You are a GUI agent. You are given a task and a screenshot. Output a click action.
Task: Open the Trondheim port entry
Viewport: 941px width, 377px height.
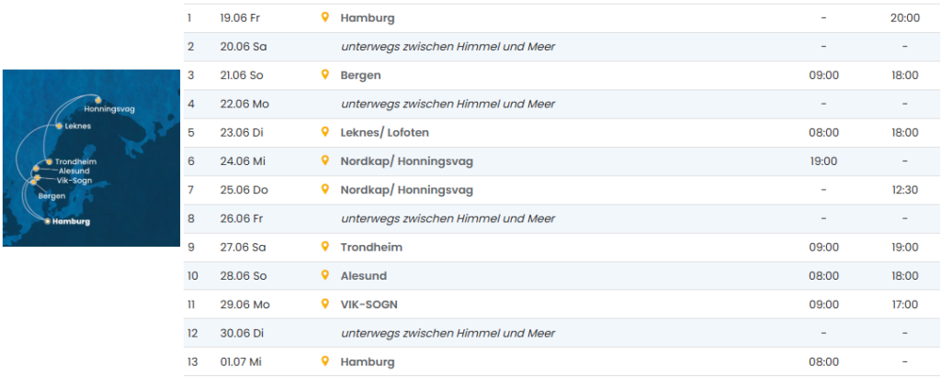point(370,247)
